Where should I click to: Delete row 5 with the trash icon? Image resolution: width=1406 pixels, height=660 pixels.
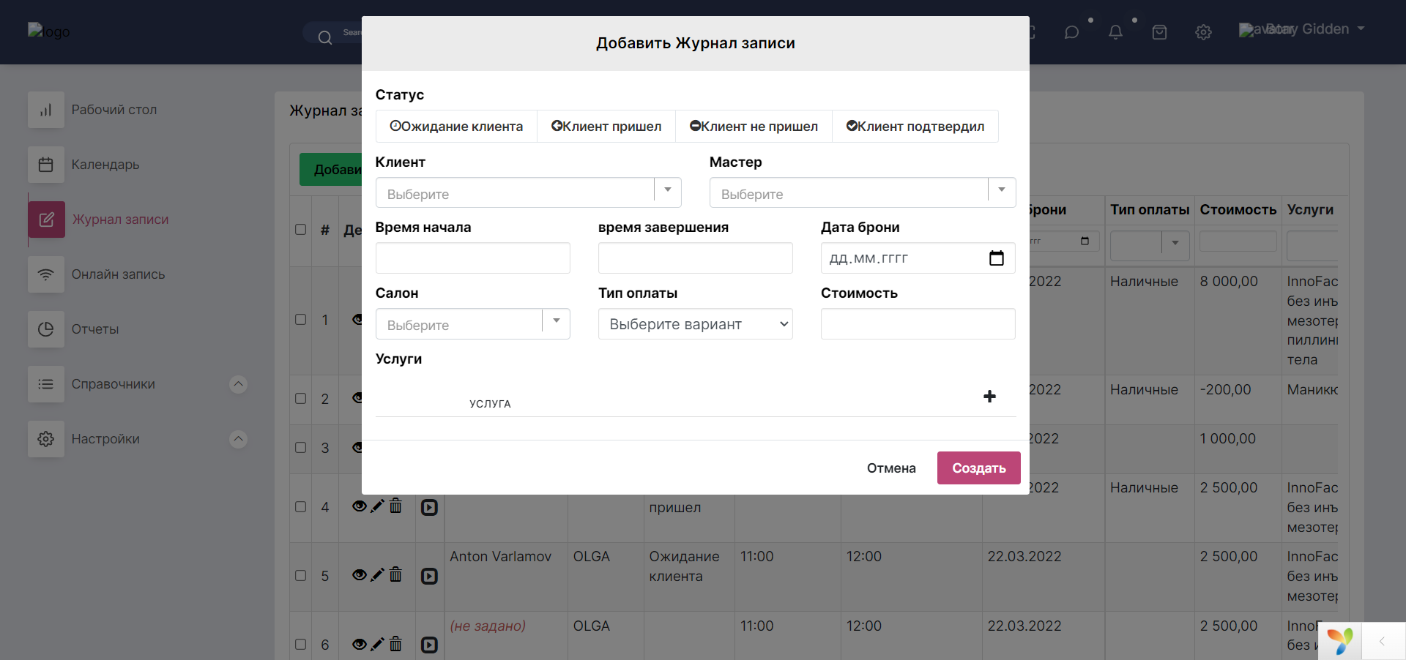tap(395, 575)
